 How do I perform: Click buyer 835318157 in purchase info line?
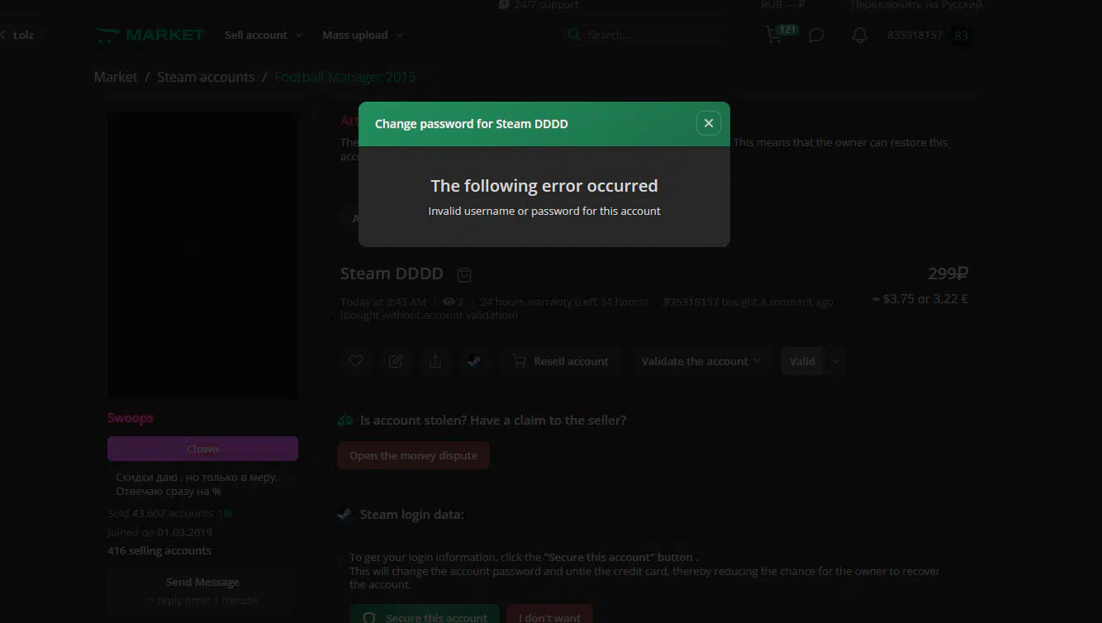[691, 302]
